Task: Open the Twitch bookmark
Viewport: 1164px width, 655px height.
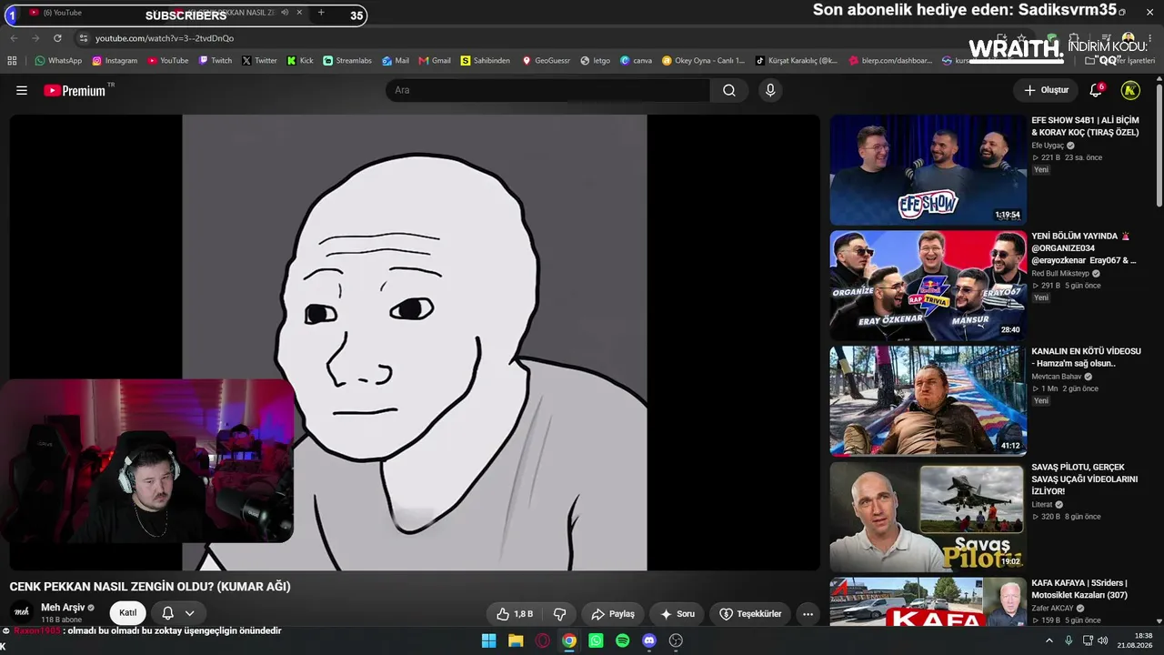Action: [215, 61]
